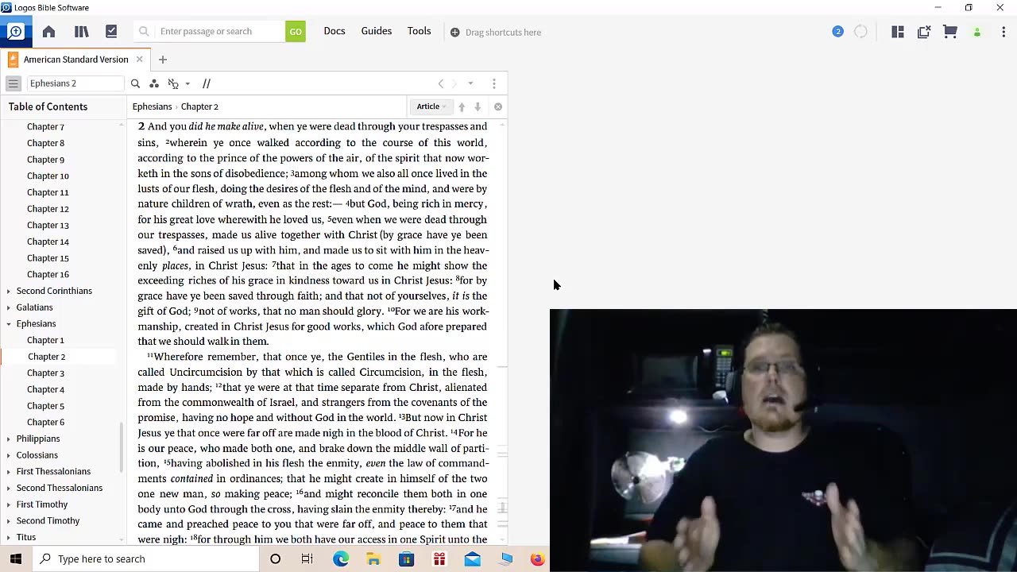Select Titus in the contents list
The width and height of the screenshot is (1017, 572).
[26, 537]
